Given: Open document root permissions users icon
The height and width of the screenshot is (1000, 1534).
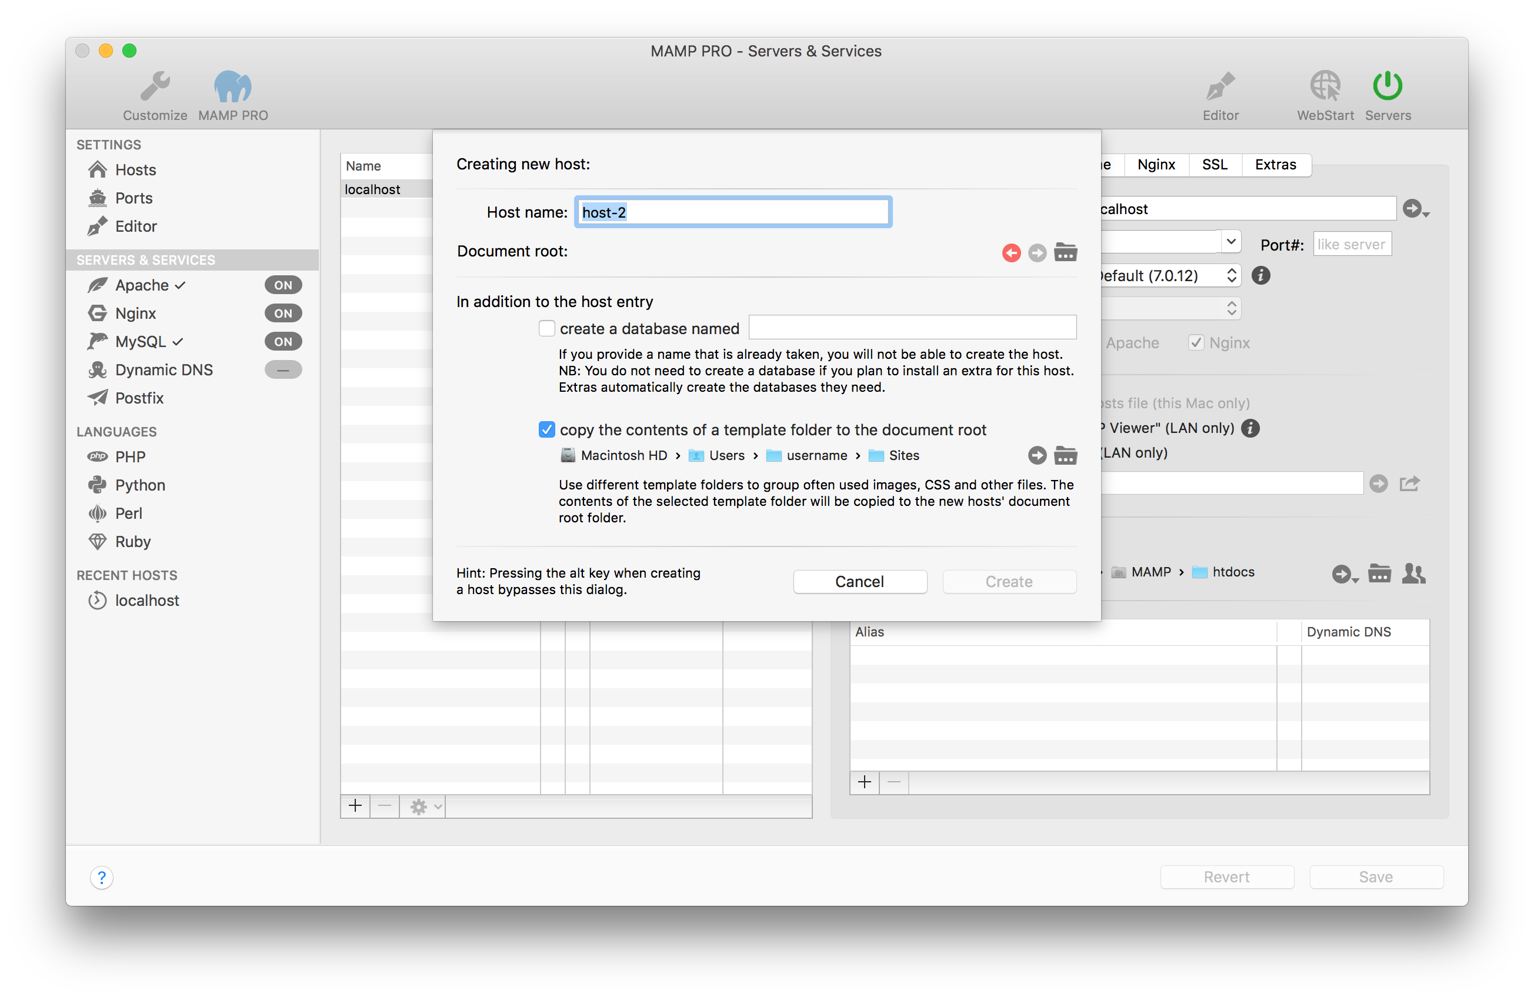Looking at the screenshot, I should click(x=1413, y=573).
